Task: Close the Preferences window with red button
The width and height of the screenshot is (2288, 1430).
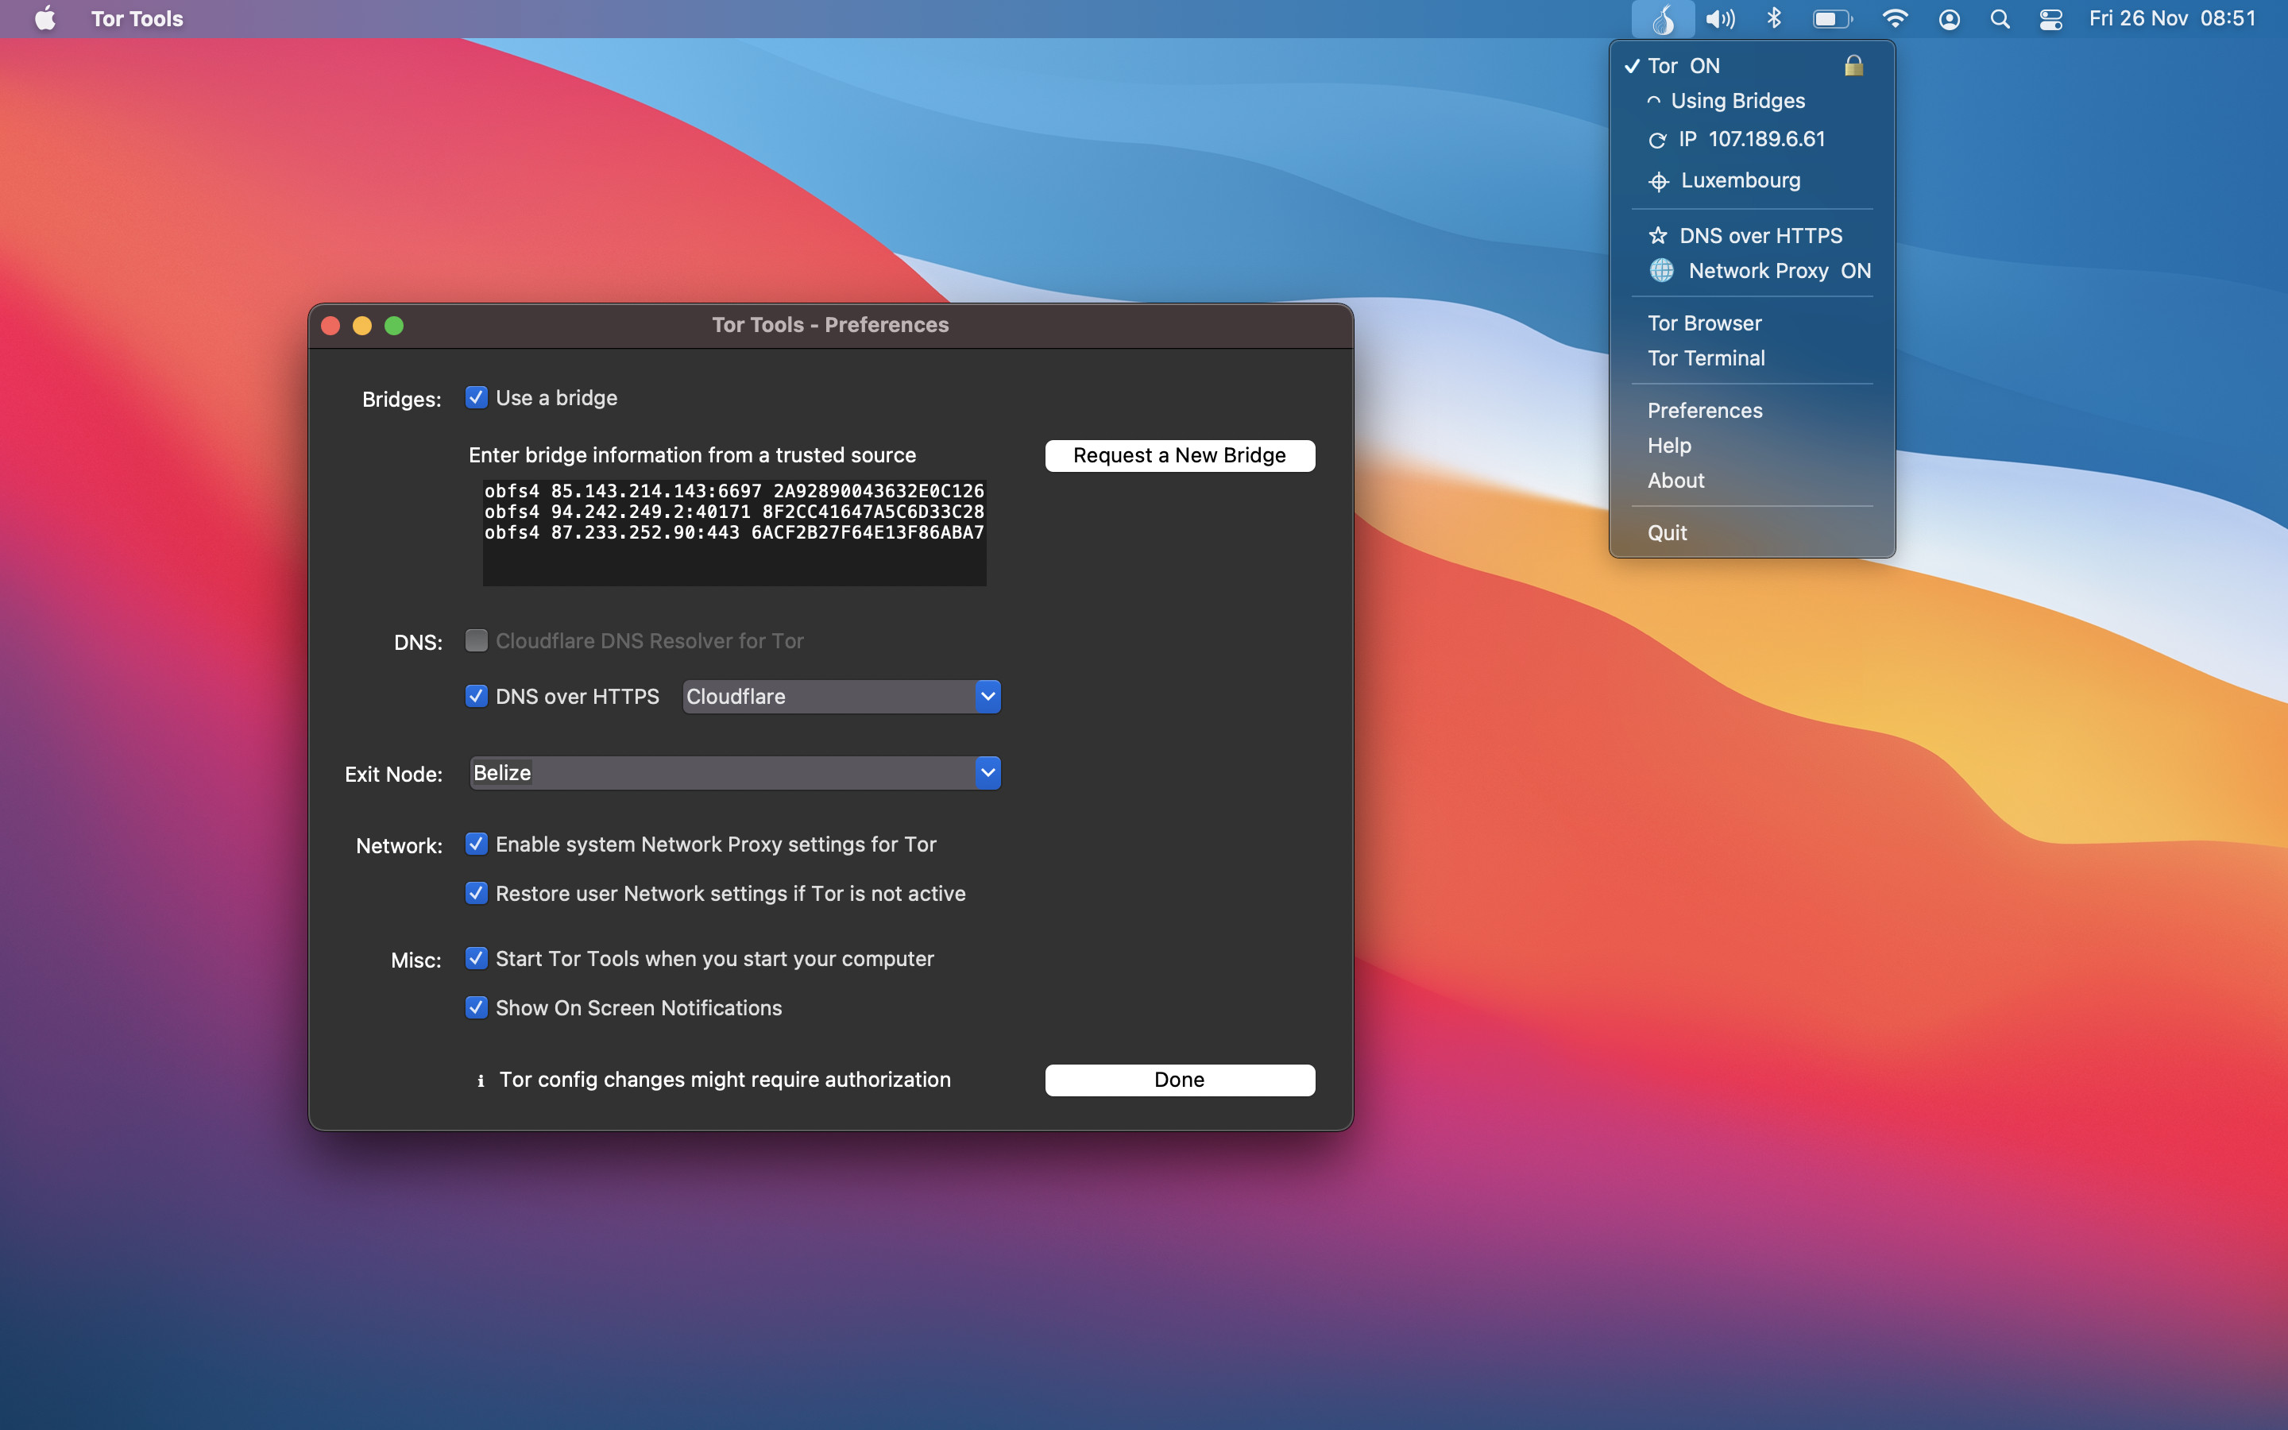Action: tap(331, 326)
